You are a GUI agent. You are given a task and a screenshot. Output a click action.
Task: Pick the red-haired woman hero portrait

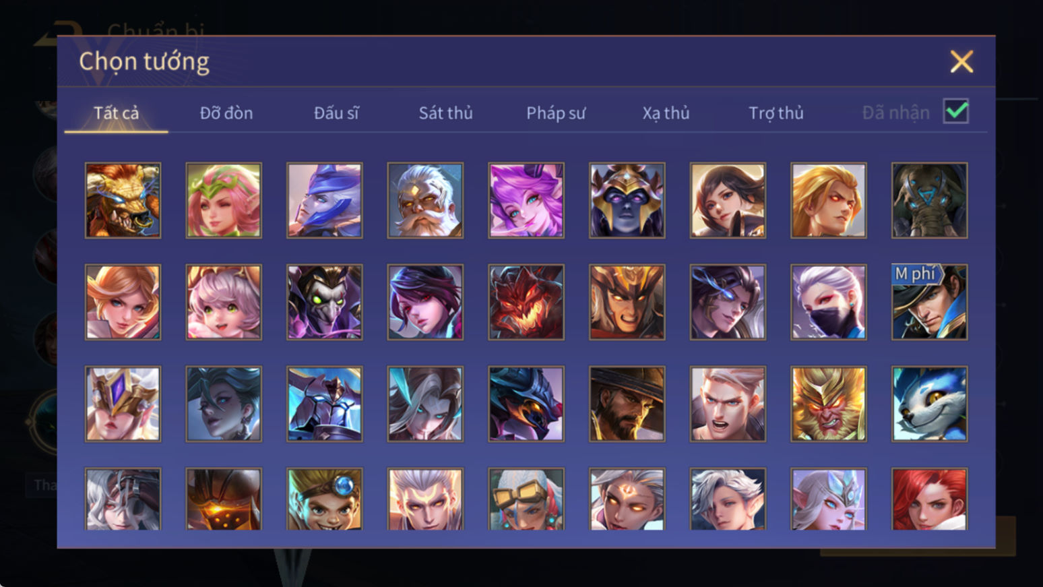(x=929, y=499)
